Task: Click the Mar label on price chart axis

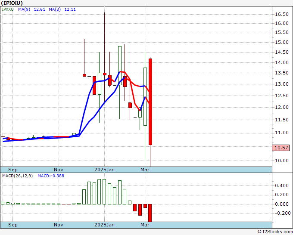Action: pos(145,170)
